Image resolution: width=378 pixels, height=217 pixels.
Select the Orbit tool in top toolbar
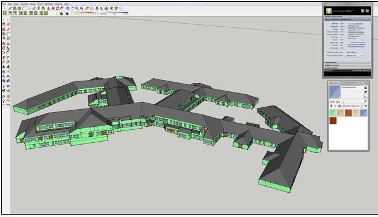coord(68,8)
